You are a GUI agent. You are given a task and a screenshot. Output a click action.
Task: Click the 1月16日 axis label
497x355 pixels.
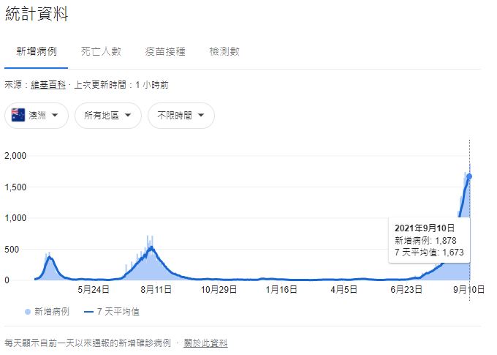click(281, 289)
